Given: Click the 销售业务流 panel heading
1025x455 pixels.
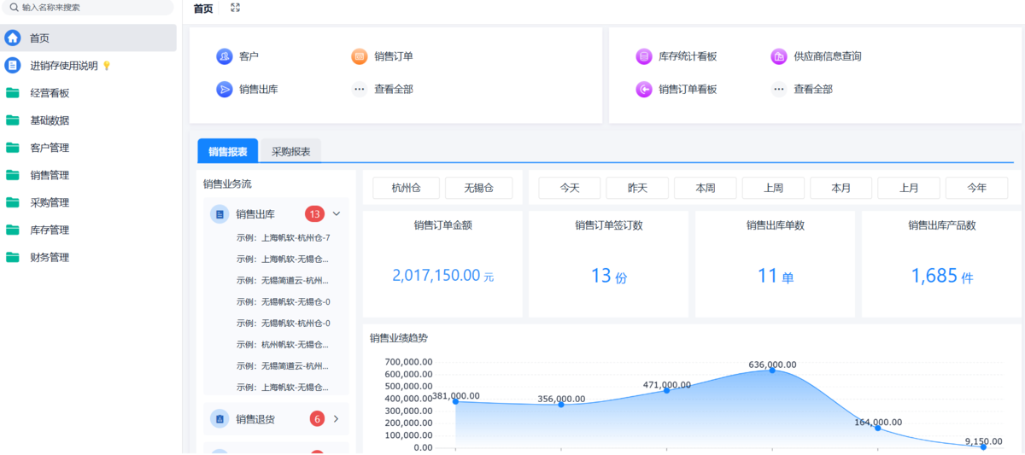Looking at the screenshot, I should pyautogui.click(x=227, y=184).
